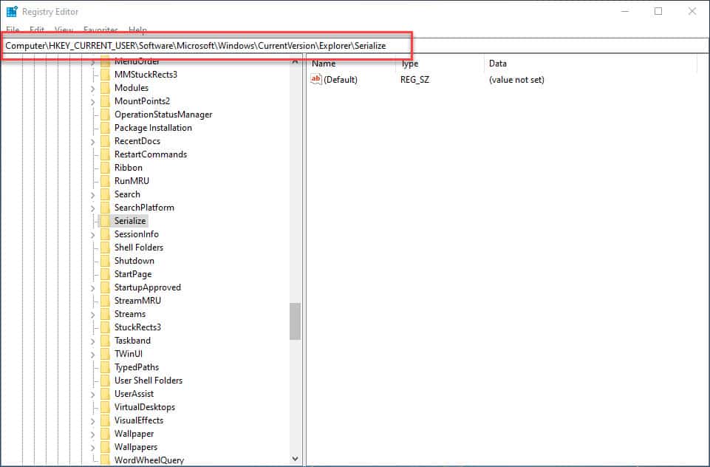Open the View menu
The width and height of the screenshot is (710, 467).
click(64, 30)
